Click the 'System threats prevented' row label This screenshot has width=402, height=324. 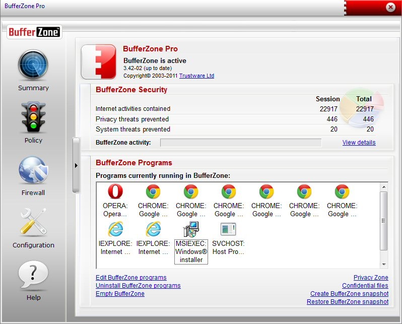coord(133,129)
